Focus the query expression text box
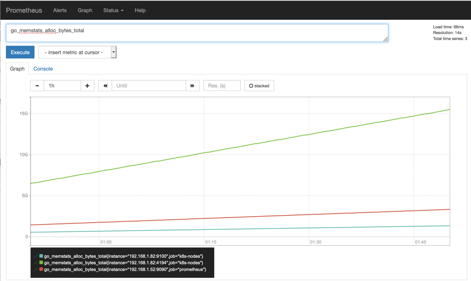Image resolution: width=471 pixels, height=281 pixels. click(197, 33)
